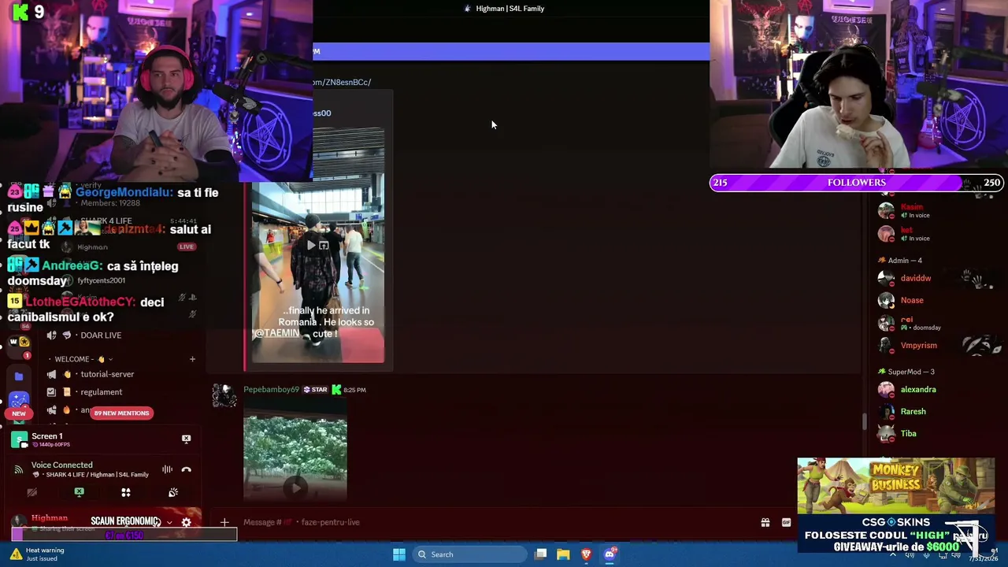This screenshot has width=1008, height=567.
Task: Focus the message input field
Action: (x=496, y=522)
